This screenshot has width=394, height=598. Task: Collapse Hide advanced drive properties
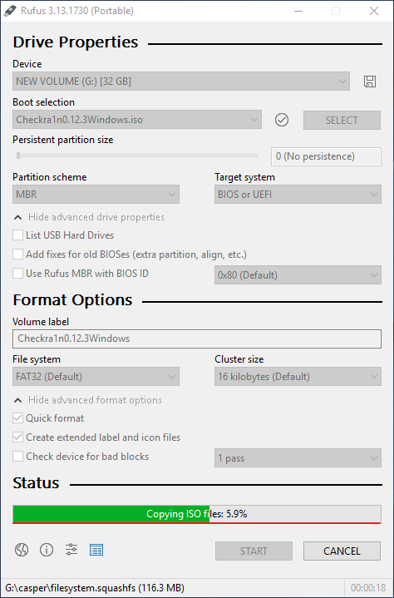pyautogui.click(x=89, y=217)
